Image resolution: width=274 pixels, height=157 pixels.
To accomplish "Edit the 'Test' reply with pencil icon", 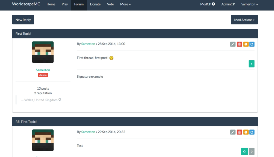I will tap(233, 132).
